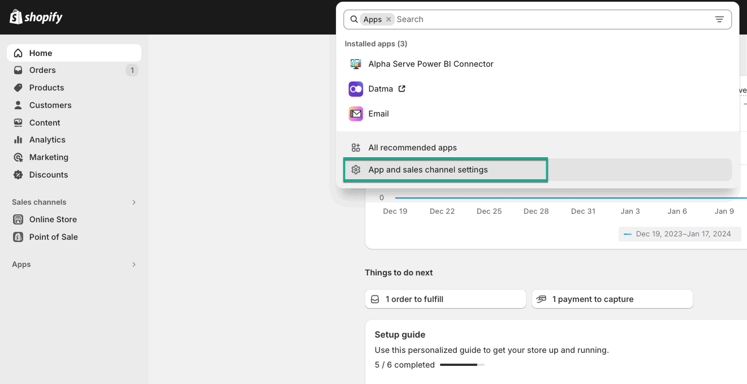The image size is (747, 384).
Task: Click the search filter icon
Action: [719, 19]
